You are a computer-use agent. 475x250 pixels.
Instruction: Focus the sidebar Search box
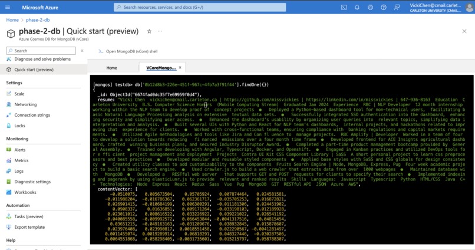pos(41,51)
